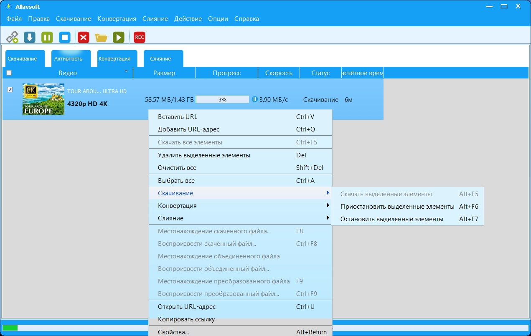Choose Остановить выделенные элементы
The image size is (531, 336).
coord(407,219)
